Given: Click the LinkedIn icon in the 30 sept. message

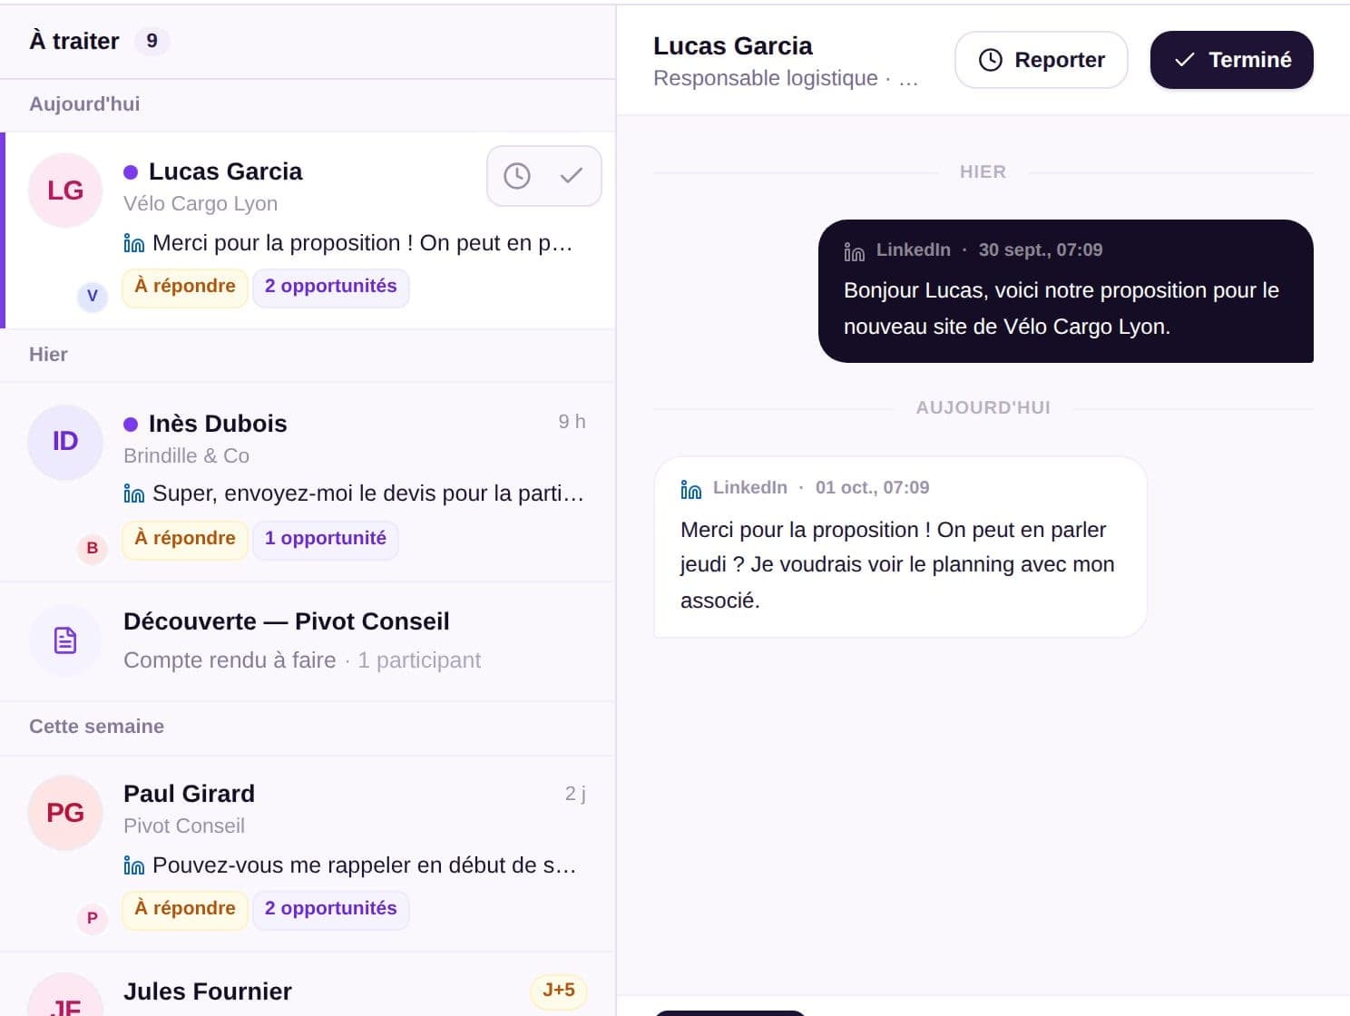Looking at the screenshot, I should (855, 251).
